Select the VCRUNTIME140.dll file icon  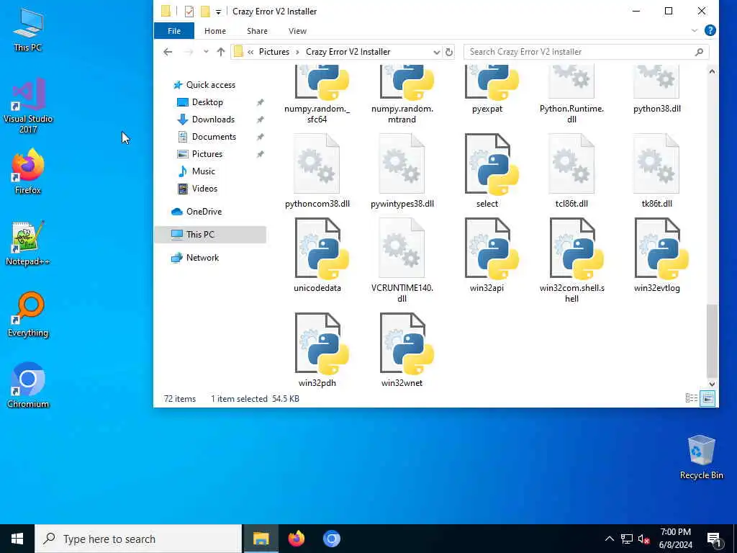[402, 248]
